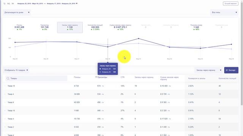243x136 pixels.
Task: Click the 27% CTR cell
Action: [122, 111]
